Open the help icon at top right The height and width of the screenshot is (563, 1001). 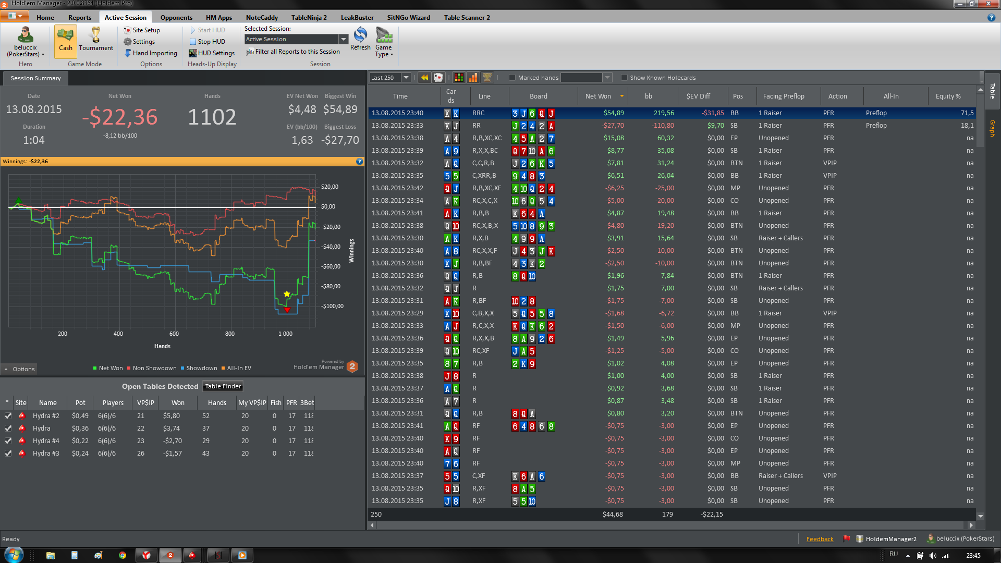coord(991,18)
